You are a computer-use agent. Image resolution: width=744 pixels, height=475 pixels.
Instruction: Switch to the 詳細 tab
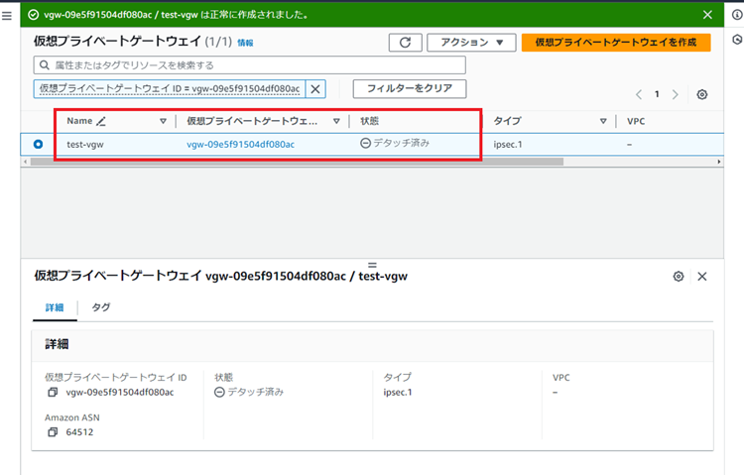(x=54, y=307)
